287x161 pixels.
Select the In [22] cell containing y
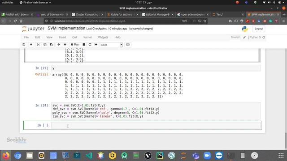pyautogui.click(x=156, y=68)
